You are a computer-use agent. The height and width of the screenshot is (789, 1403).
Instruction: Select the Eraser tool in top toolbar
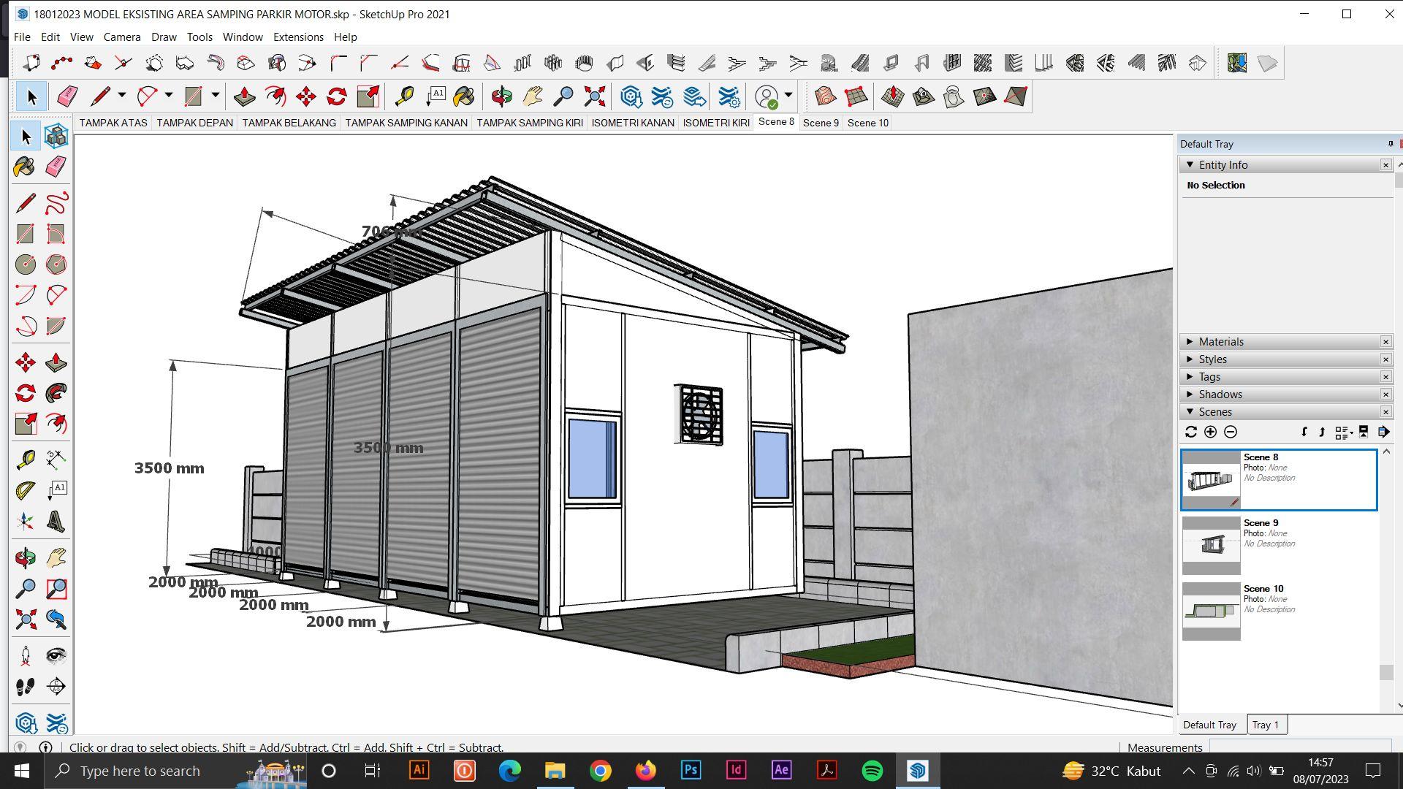[x=67, y=96]
